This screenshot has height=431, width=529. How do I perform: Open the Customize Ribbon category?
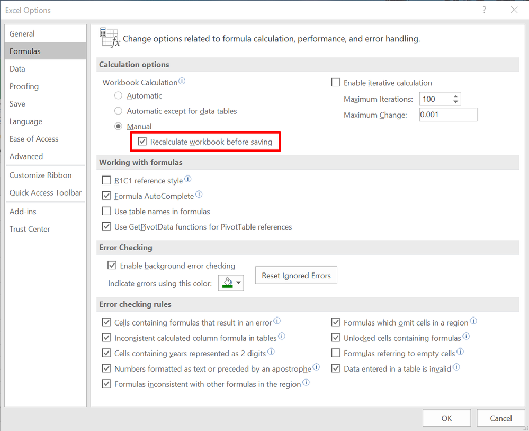[46, 175]
